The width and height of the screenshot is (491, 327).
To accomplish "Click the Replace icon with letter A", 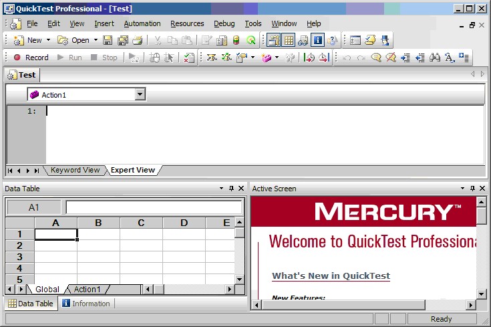I will 450,58.
